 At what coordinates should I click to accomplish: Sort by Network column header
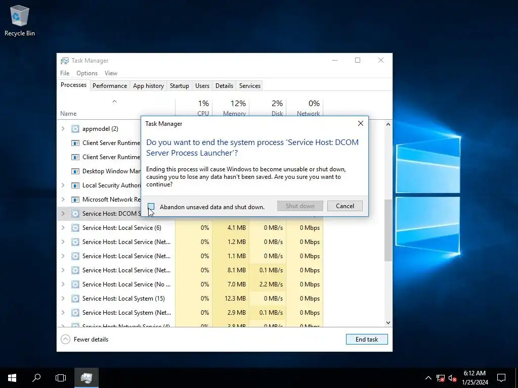click(x=305, y=108)
